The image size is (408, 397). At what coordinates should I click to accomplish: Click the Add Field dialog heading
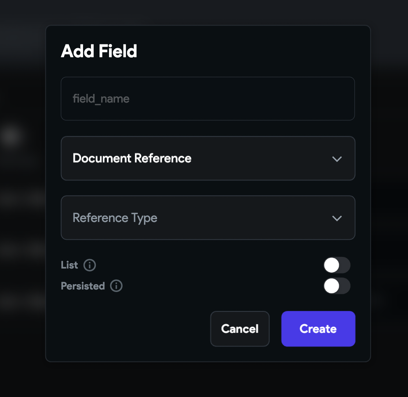click(x=99, y=51)
